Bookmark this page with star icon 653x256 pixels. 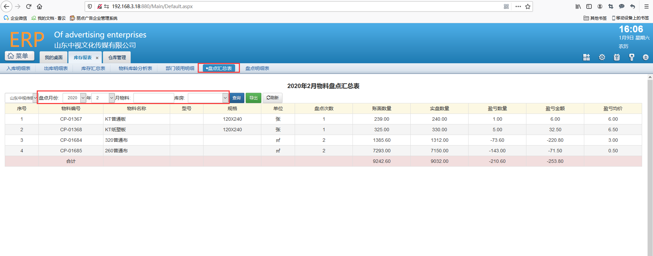[528, 6]
